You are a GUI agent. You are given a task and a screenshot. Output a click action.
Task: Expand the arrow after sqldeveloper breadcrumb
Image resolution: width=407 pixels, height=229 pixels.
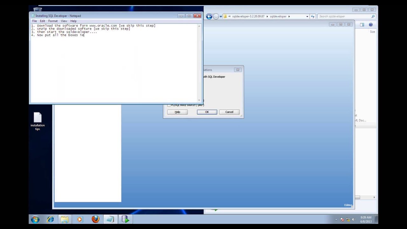[x=289, y=16]
